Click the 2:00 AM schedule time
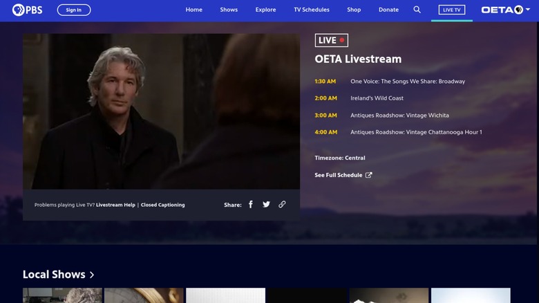This screenshot has height=303, width=539. pyautogui.click(x=326, y=98)
